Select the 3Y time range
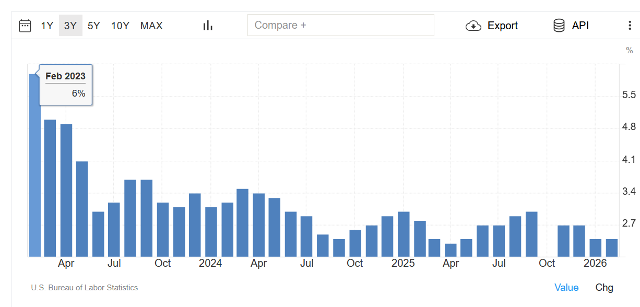This screenshot has height=307, width=640. point(70,26)
